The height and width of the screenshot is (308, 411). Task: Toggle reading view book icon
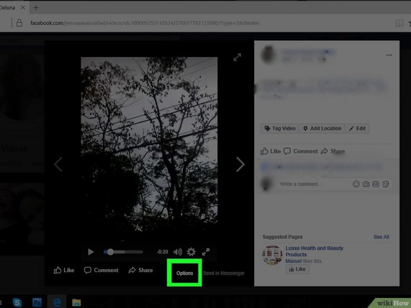click(399, 23)
